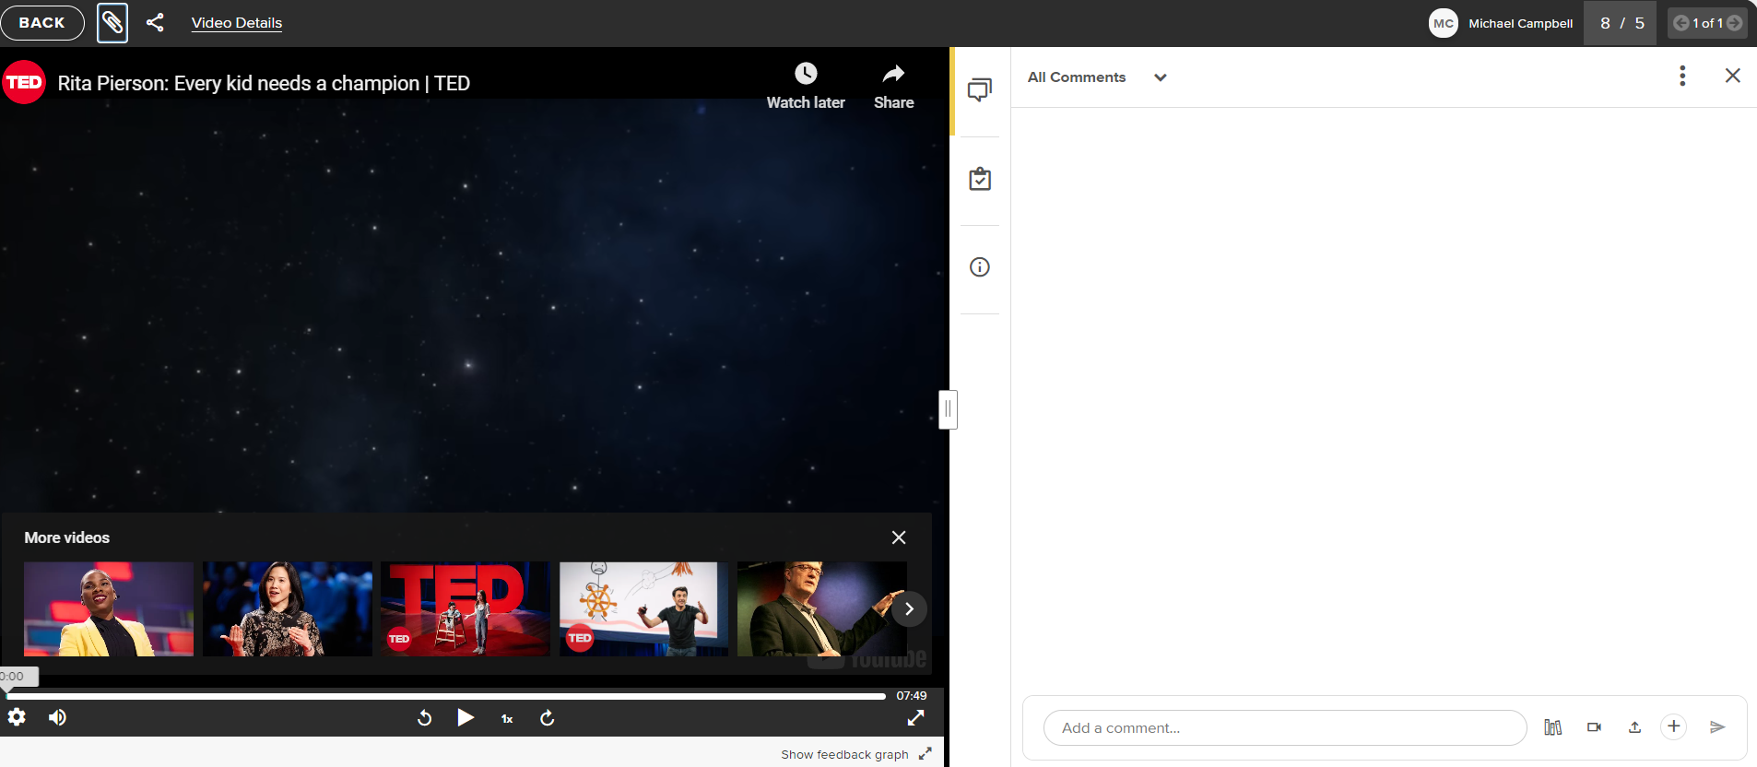Expand the feedback graph arrow icon
The image size is (1757, 767).
(x=925, y=754)
